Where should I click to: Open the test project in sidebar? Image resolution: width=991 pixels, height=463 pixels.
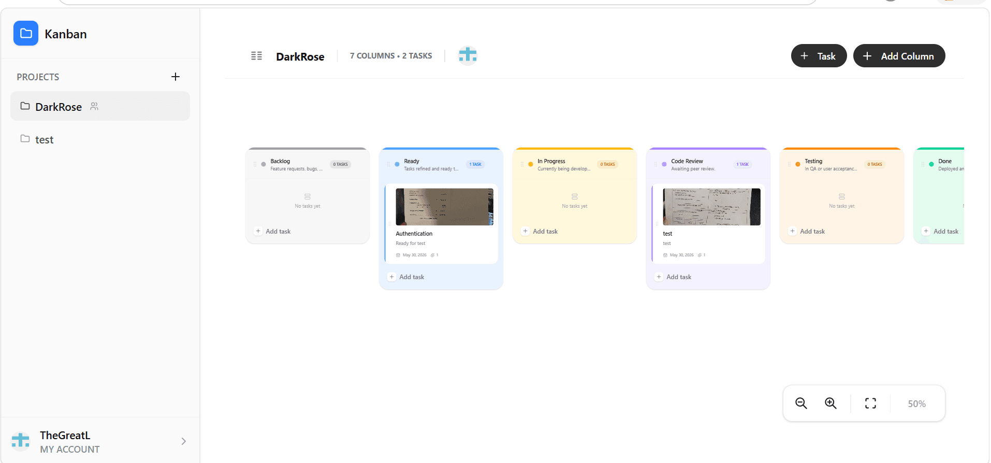coord(100,139)
